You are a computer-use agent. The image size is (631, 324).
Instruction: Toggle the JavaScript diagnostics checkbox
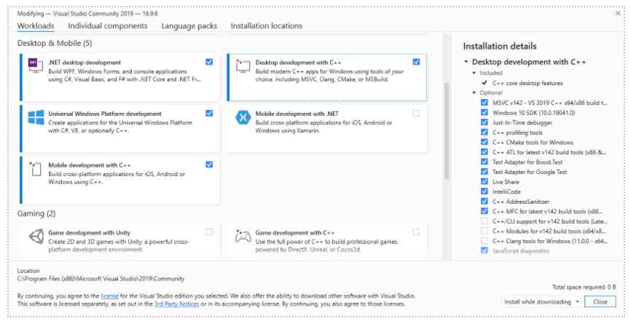485,251
